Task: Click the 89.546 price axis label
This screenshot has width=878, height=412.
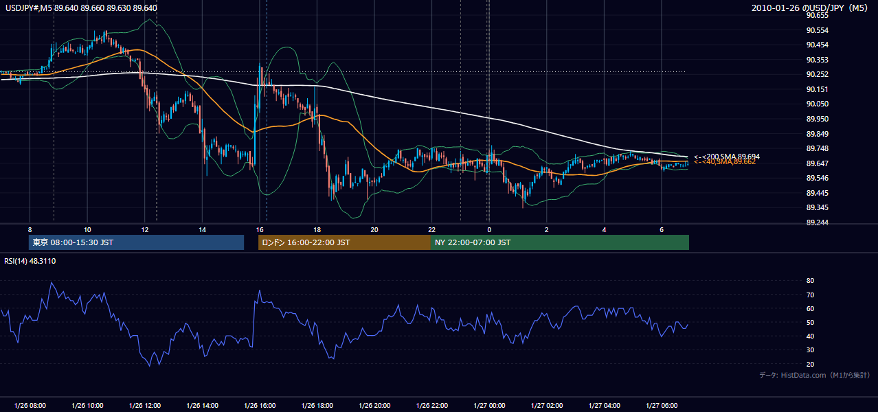Action: [x=817, y=178]
